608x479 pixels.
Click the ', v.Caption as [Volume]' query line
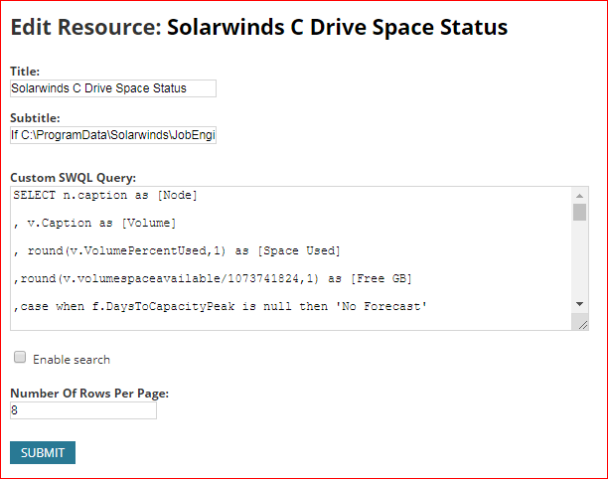(94, 223)
